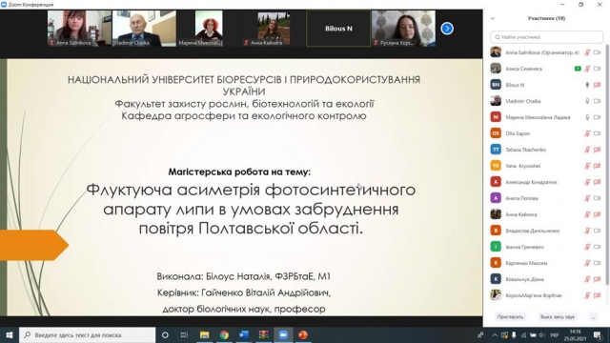Image resolution: width=610 pixels, height=343 pixels.
Task: Select Анна Кайнога's video thumbnail
Action: pyautogui.click(x=274, y=29)
